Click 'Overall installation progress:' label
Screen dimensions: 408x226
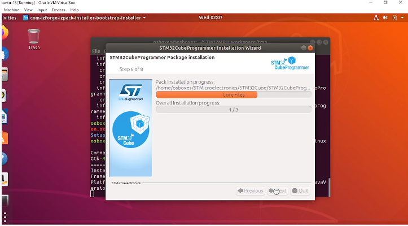188,103
